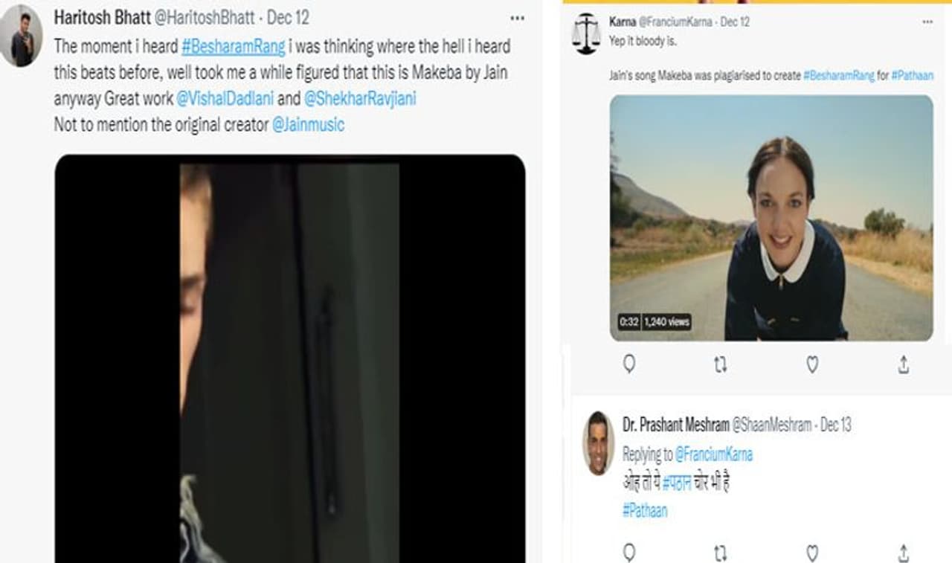This screenshot has width=952, height=563.
Task: Share Dr. Prashant Meshram's tweet
Action: pyautogui.click(x=904, y=553)
